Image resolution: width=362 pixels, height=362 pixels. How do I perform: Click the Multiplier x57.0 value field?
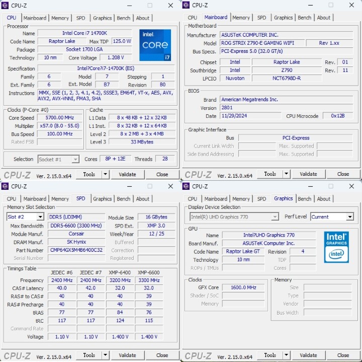coord(60,126)
